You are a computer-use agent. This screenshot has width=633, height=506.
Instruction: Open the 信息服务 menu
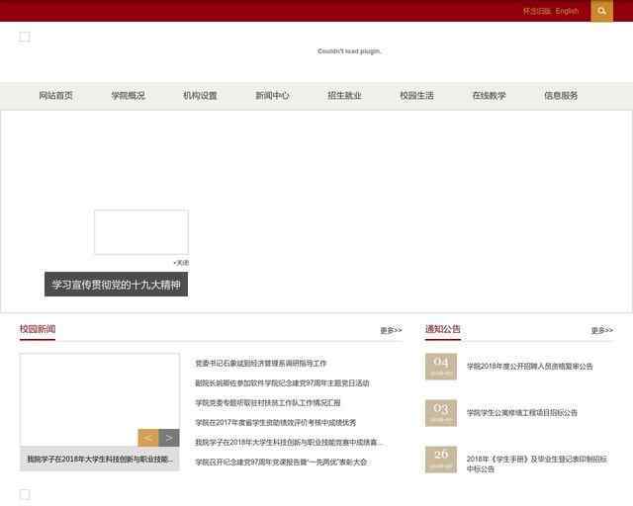561,96
